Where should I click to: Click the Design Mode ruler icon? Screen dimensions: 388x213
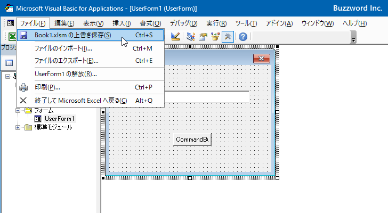pyautogui.click(x=175, y=37)
